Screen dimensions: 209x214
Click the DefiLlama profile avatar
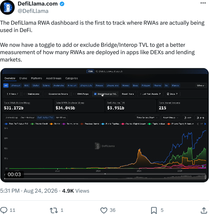tap(7, 7)
